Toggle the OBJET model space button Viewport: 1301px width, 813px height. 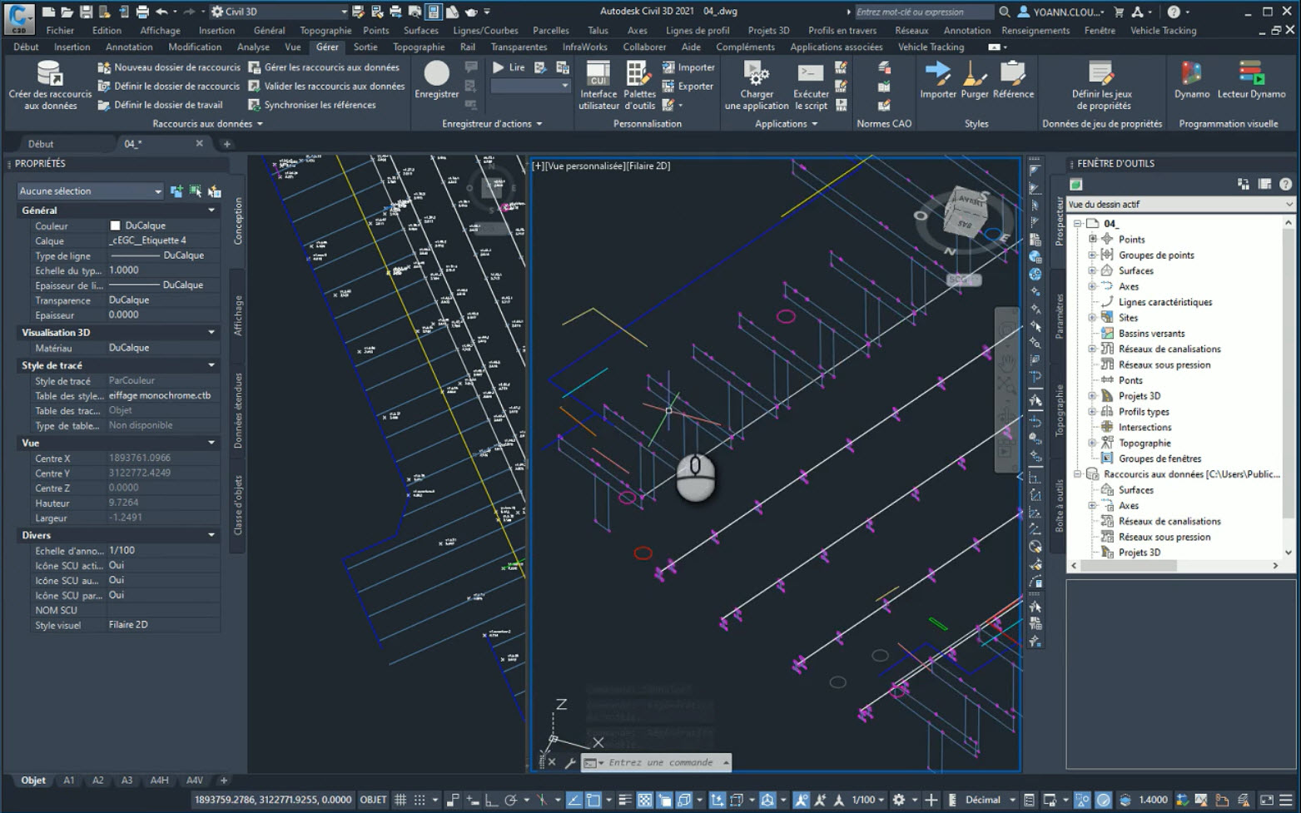pyautogui.click(x=373, y=800)
